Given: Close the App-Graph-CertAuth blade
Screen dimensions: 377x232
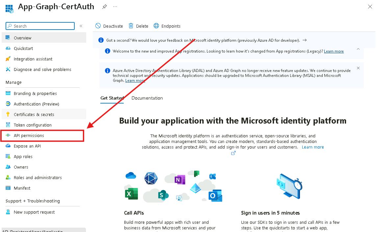Looking at the screenshot, I should click(370, 7).
